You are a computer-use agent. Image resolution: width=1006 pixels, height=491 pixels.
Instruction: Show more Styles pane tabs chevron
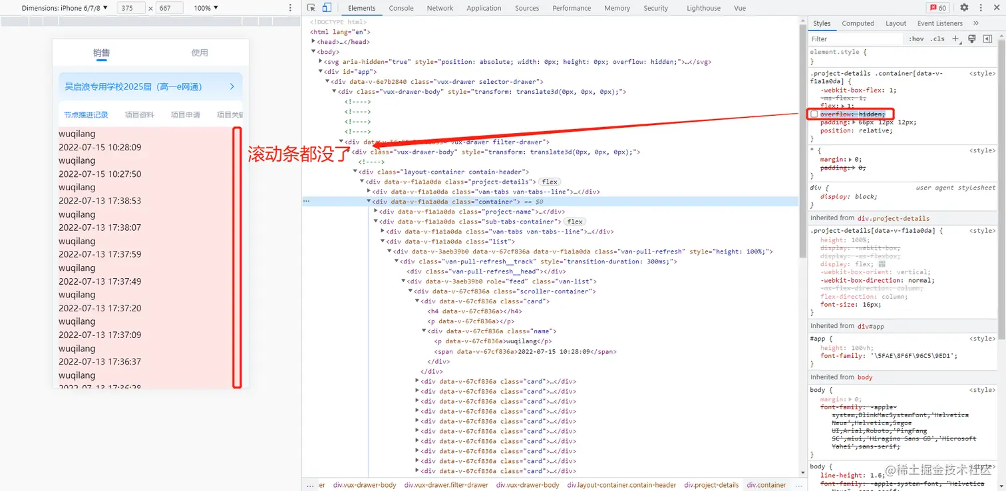(x=976, y=23)
